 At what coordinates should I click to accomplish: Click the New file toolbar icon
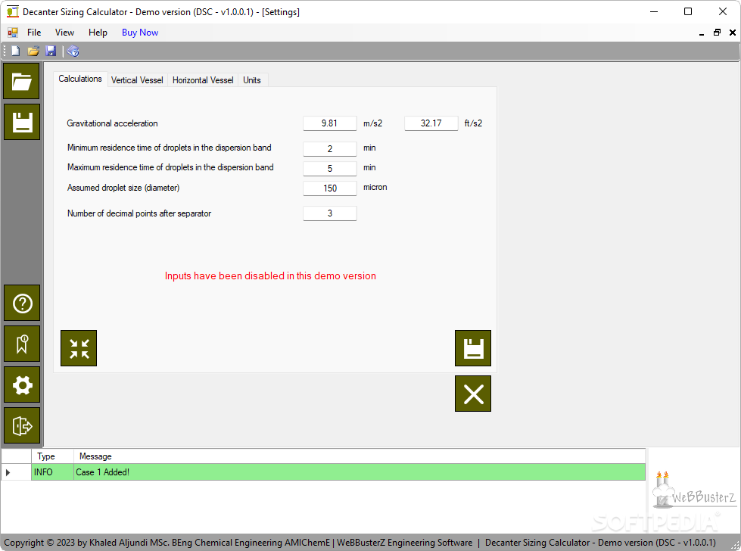pyautogui.click(x=16, y=51)
